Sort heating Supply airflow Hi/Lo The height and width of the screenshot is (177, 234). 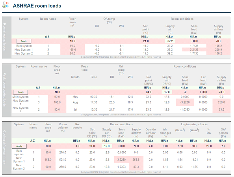217,37
